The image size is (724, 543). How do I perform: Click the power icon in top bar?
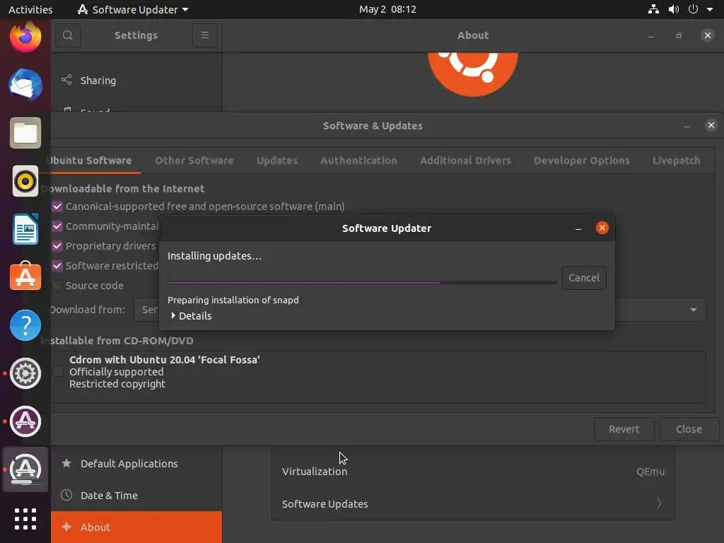(693, 9)
